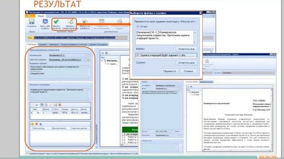Image resolution: width=284 pixels, height=159 pixels.
Task: Click the green check Принять результат icon
Action: [56, 22]
